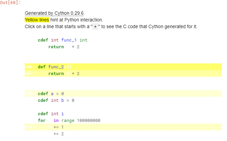
Task: Click the 'return * 2' line under func_1
Action: [64, 47]
